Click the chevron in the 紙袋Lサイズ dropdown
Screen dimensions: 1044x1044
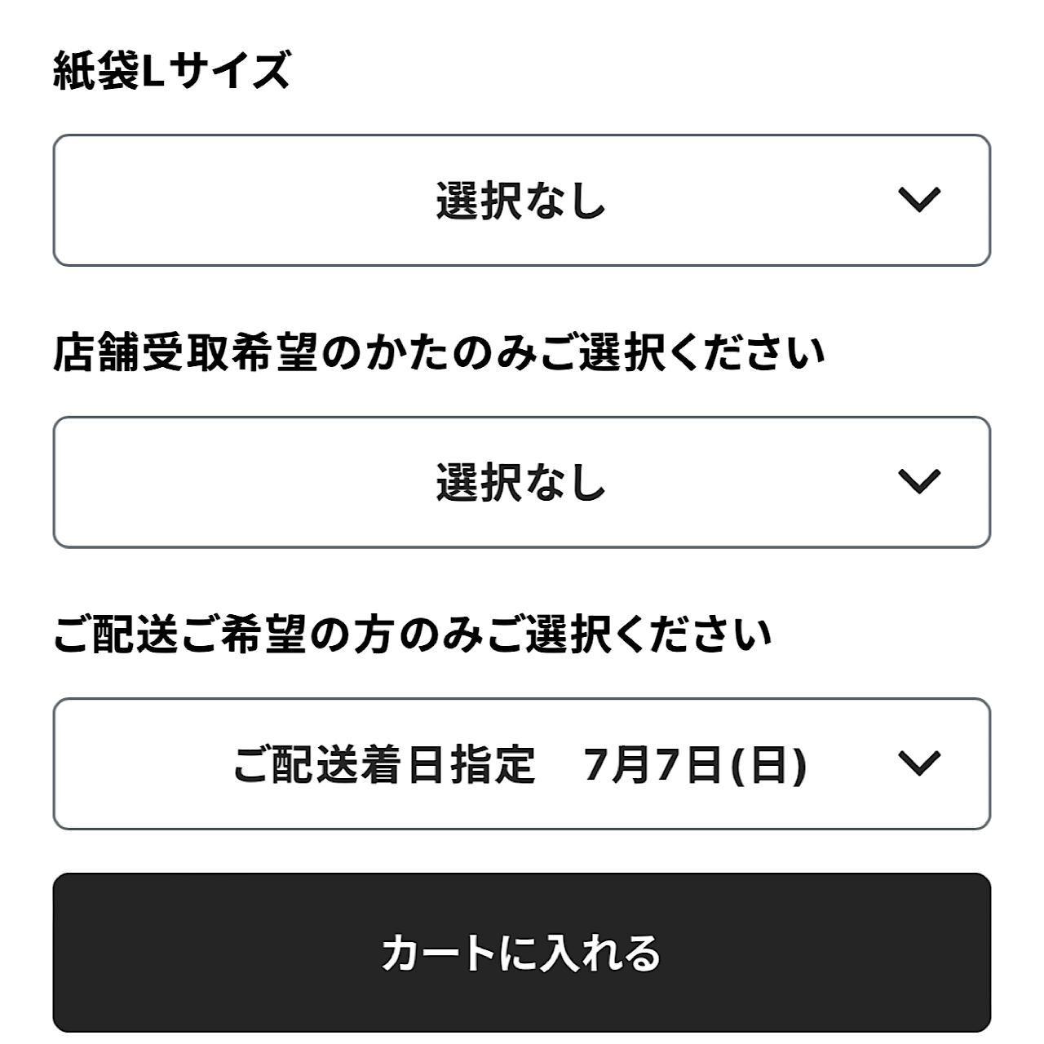click(918, 200)
